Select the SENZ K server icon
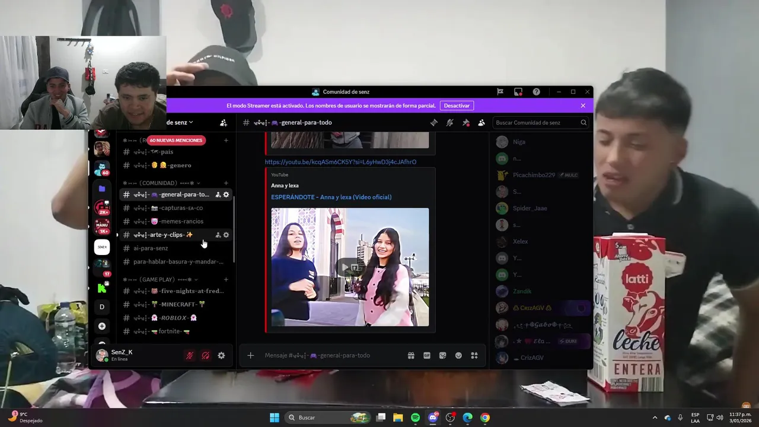759x427 pixels. click(x=102, y=247)
